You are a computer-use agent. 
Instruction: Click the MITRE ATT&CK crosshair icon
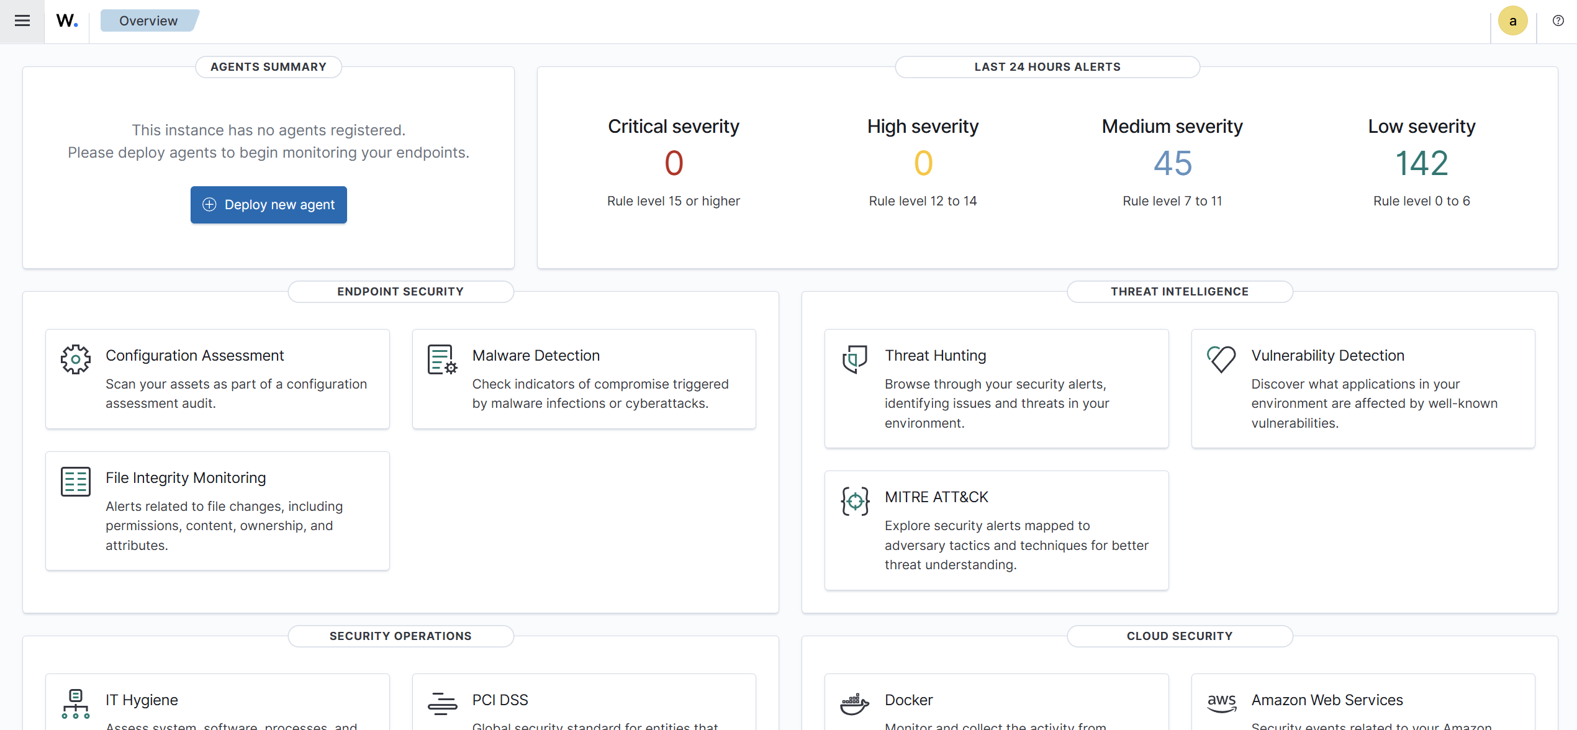[854, 501]
